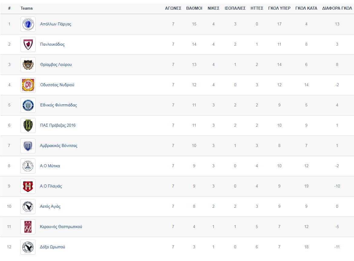Click the Αμβρακικός Βόνιτσας logo

[28, 146]
